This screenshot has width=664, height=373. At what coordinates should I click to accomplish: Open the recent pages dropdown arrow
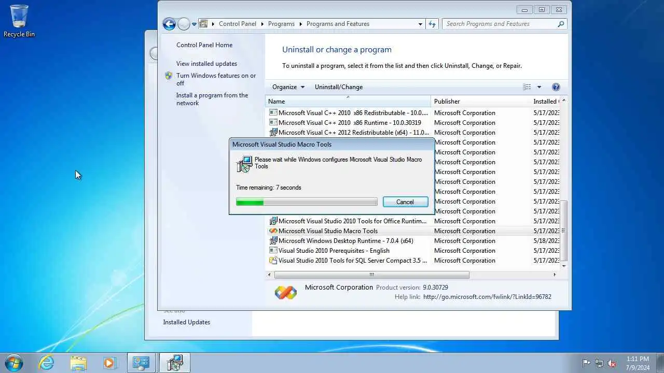[x=195, y=24]
